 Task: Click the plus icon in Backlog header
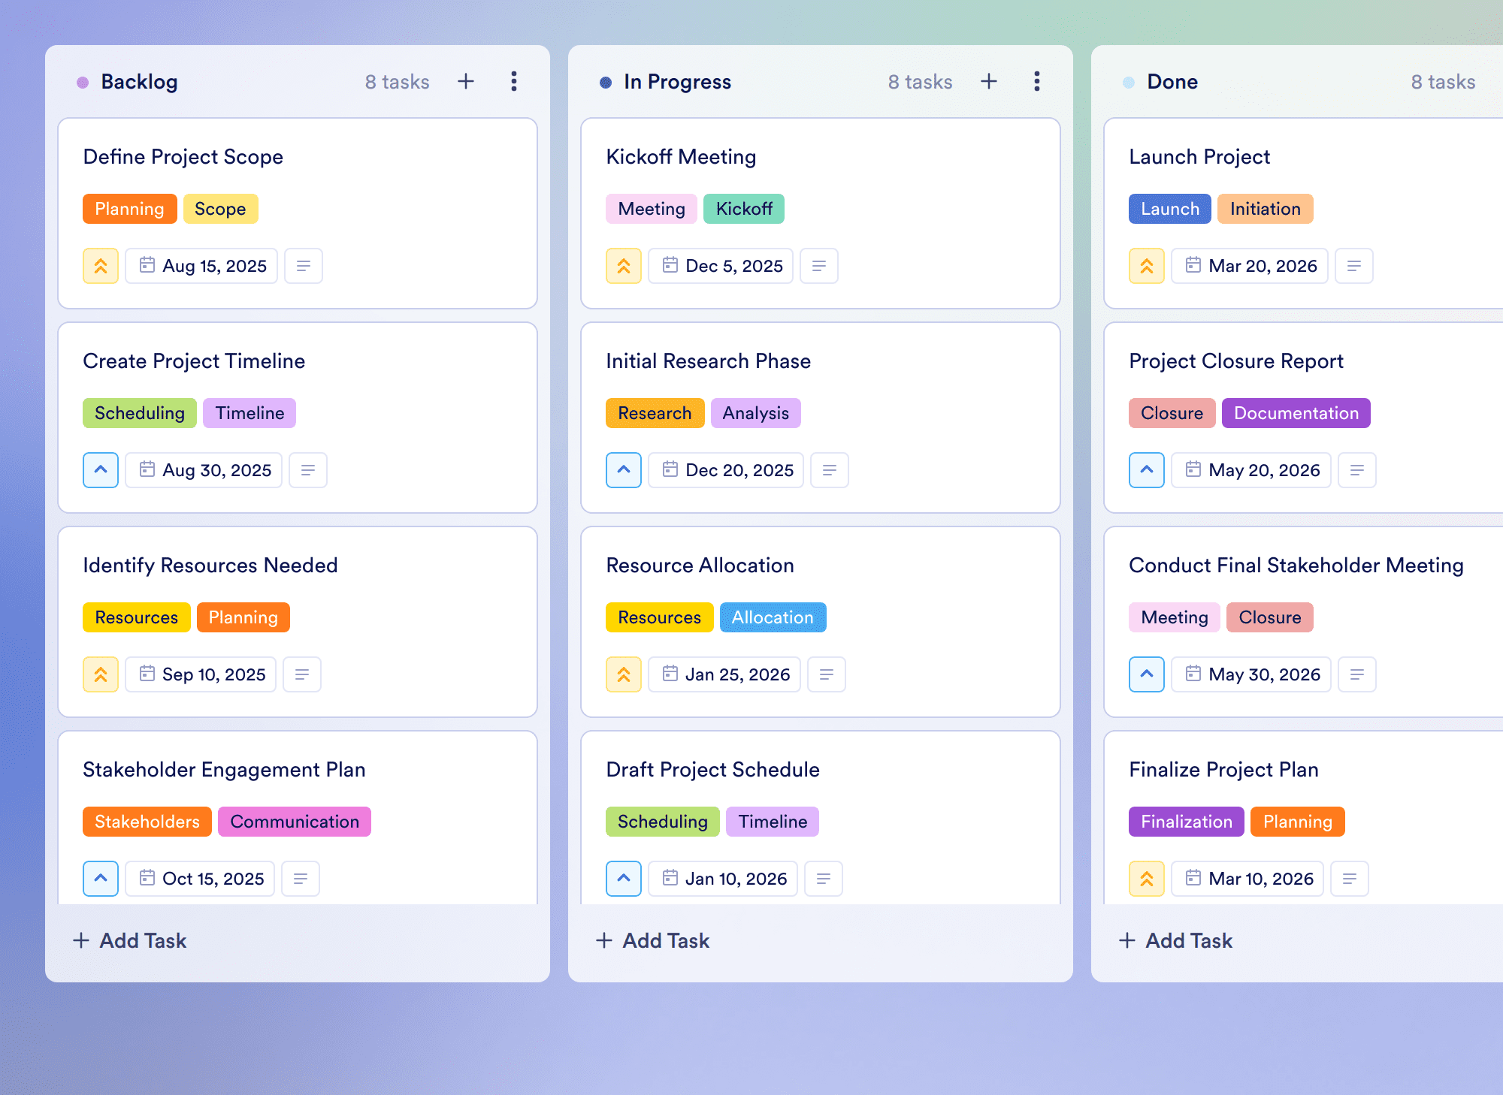pos(466,81)
